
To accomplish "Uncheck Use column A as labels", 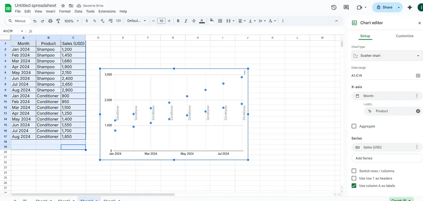I will pos(354,186).
